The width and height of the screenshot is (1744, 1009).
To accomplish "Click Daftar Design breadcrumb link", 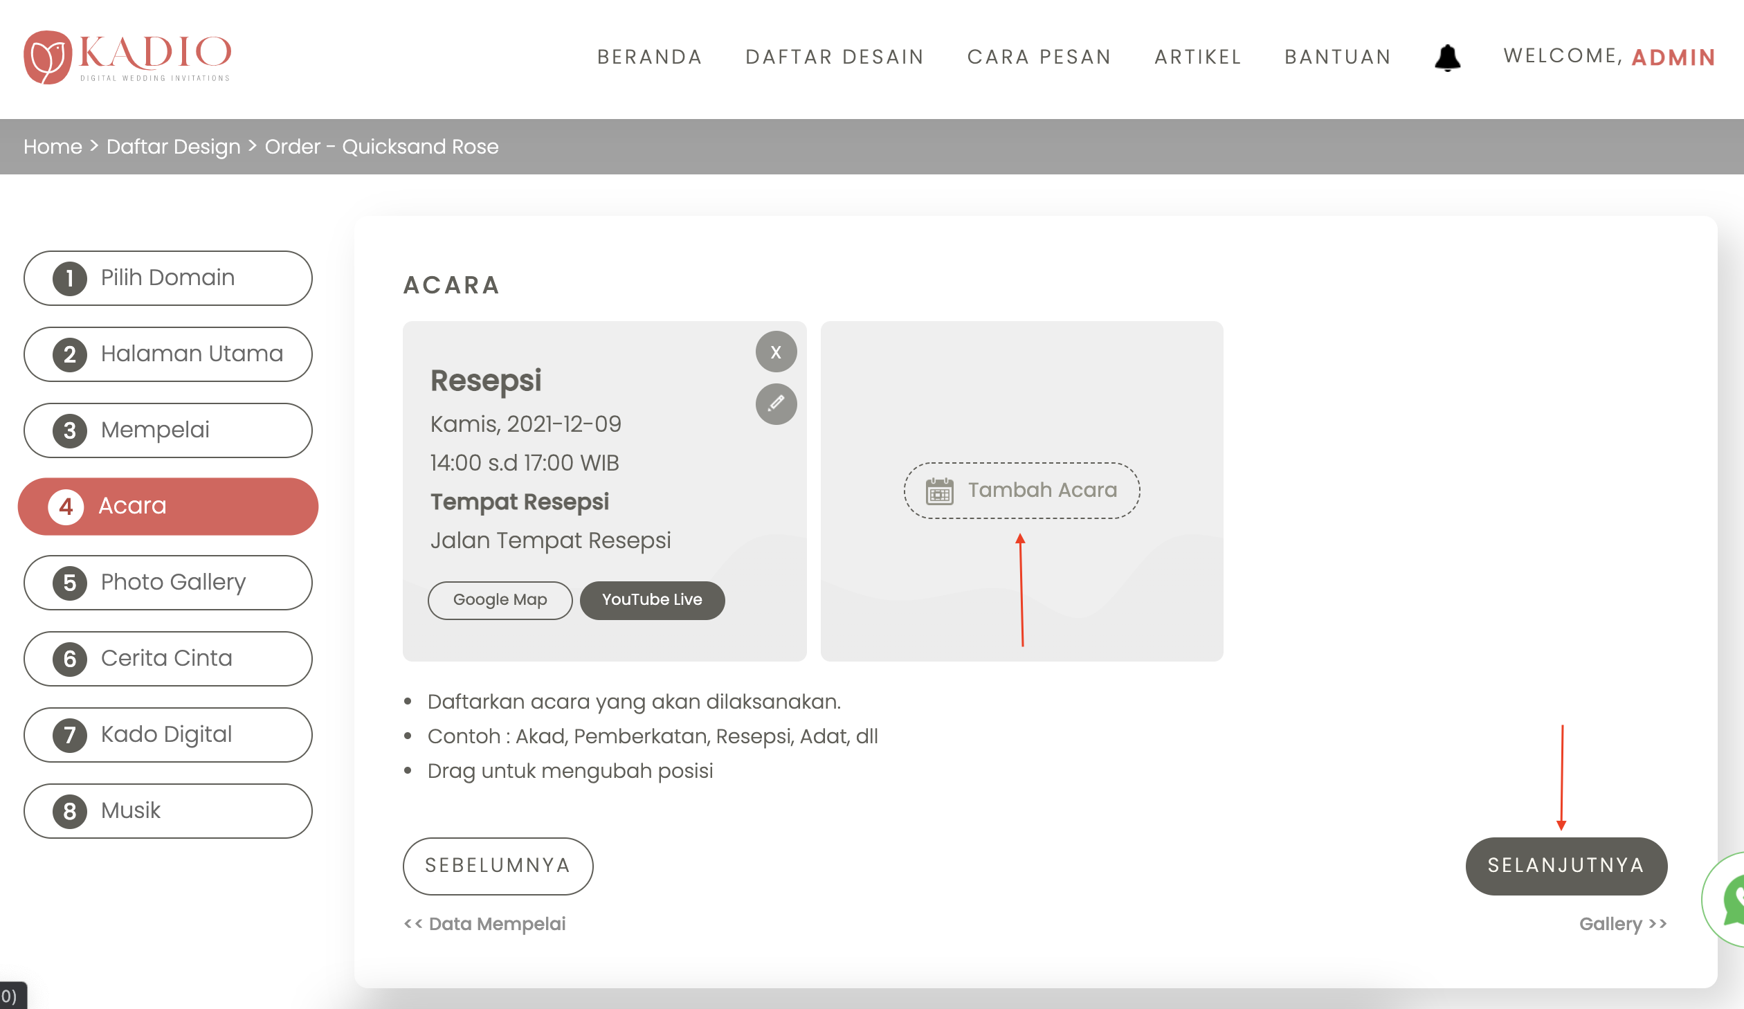I will [173, 147].
